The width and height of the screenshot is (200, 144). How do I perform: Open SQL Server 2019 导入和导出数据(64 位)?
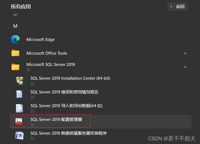(67, 106)
